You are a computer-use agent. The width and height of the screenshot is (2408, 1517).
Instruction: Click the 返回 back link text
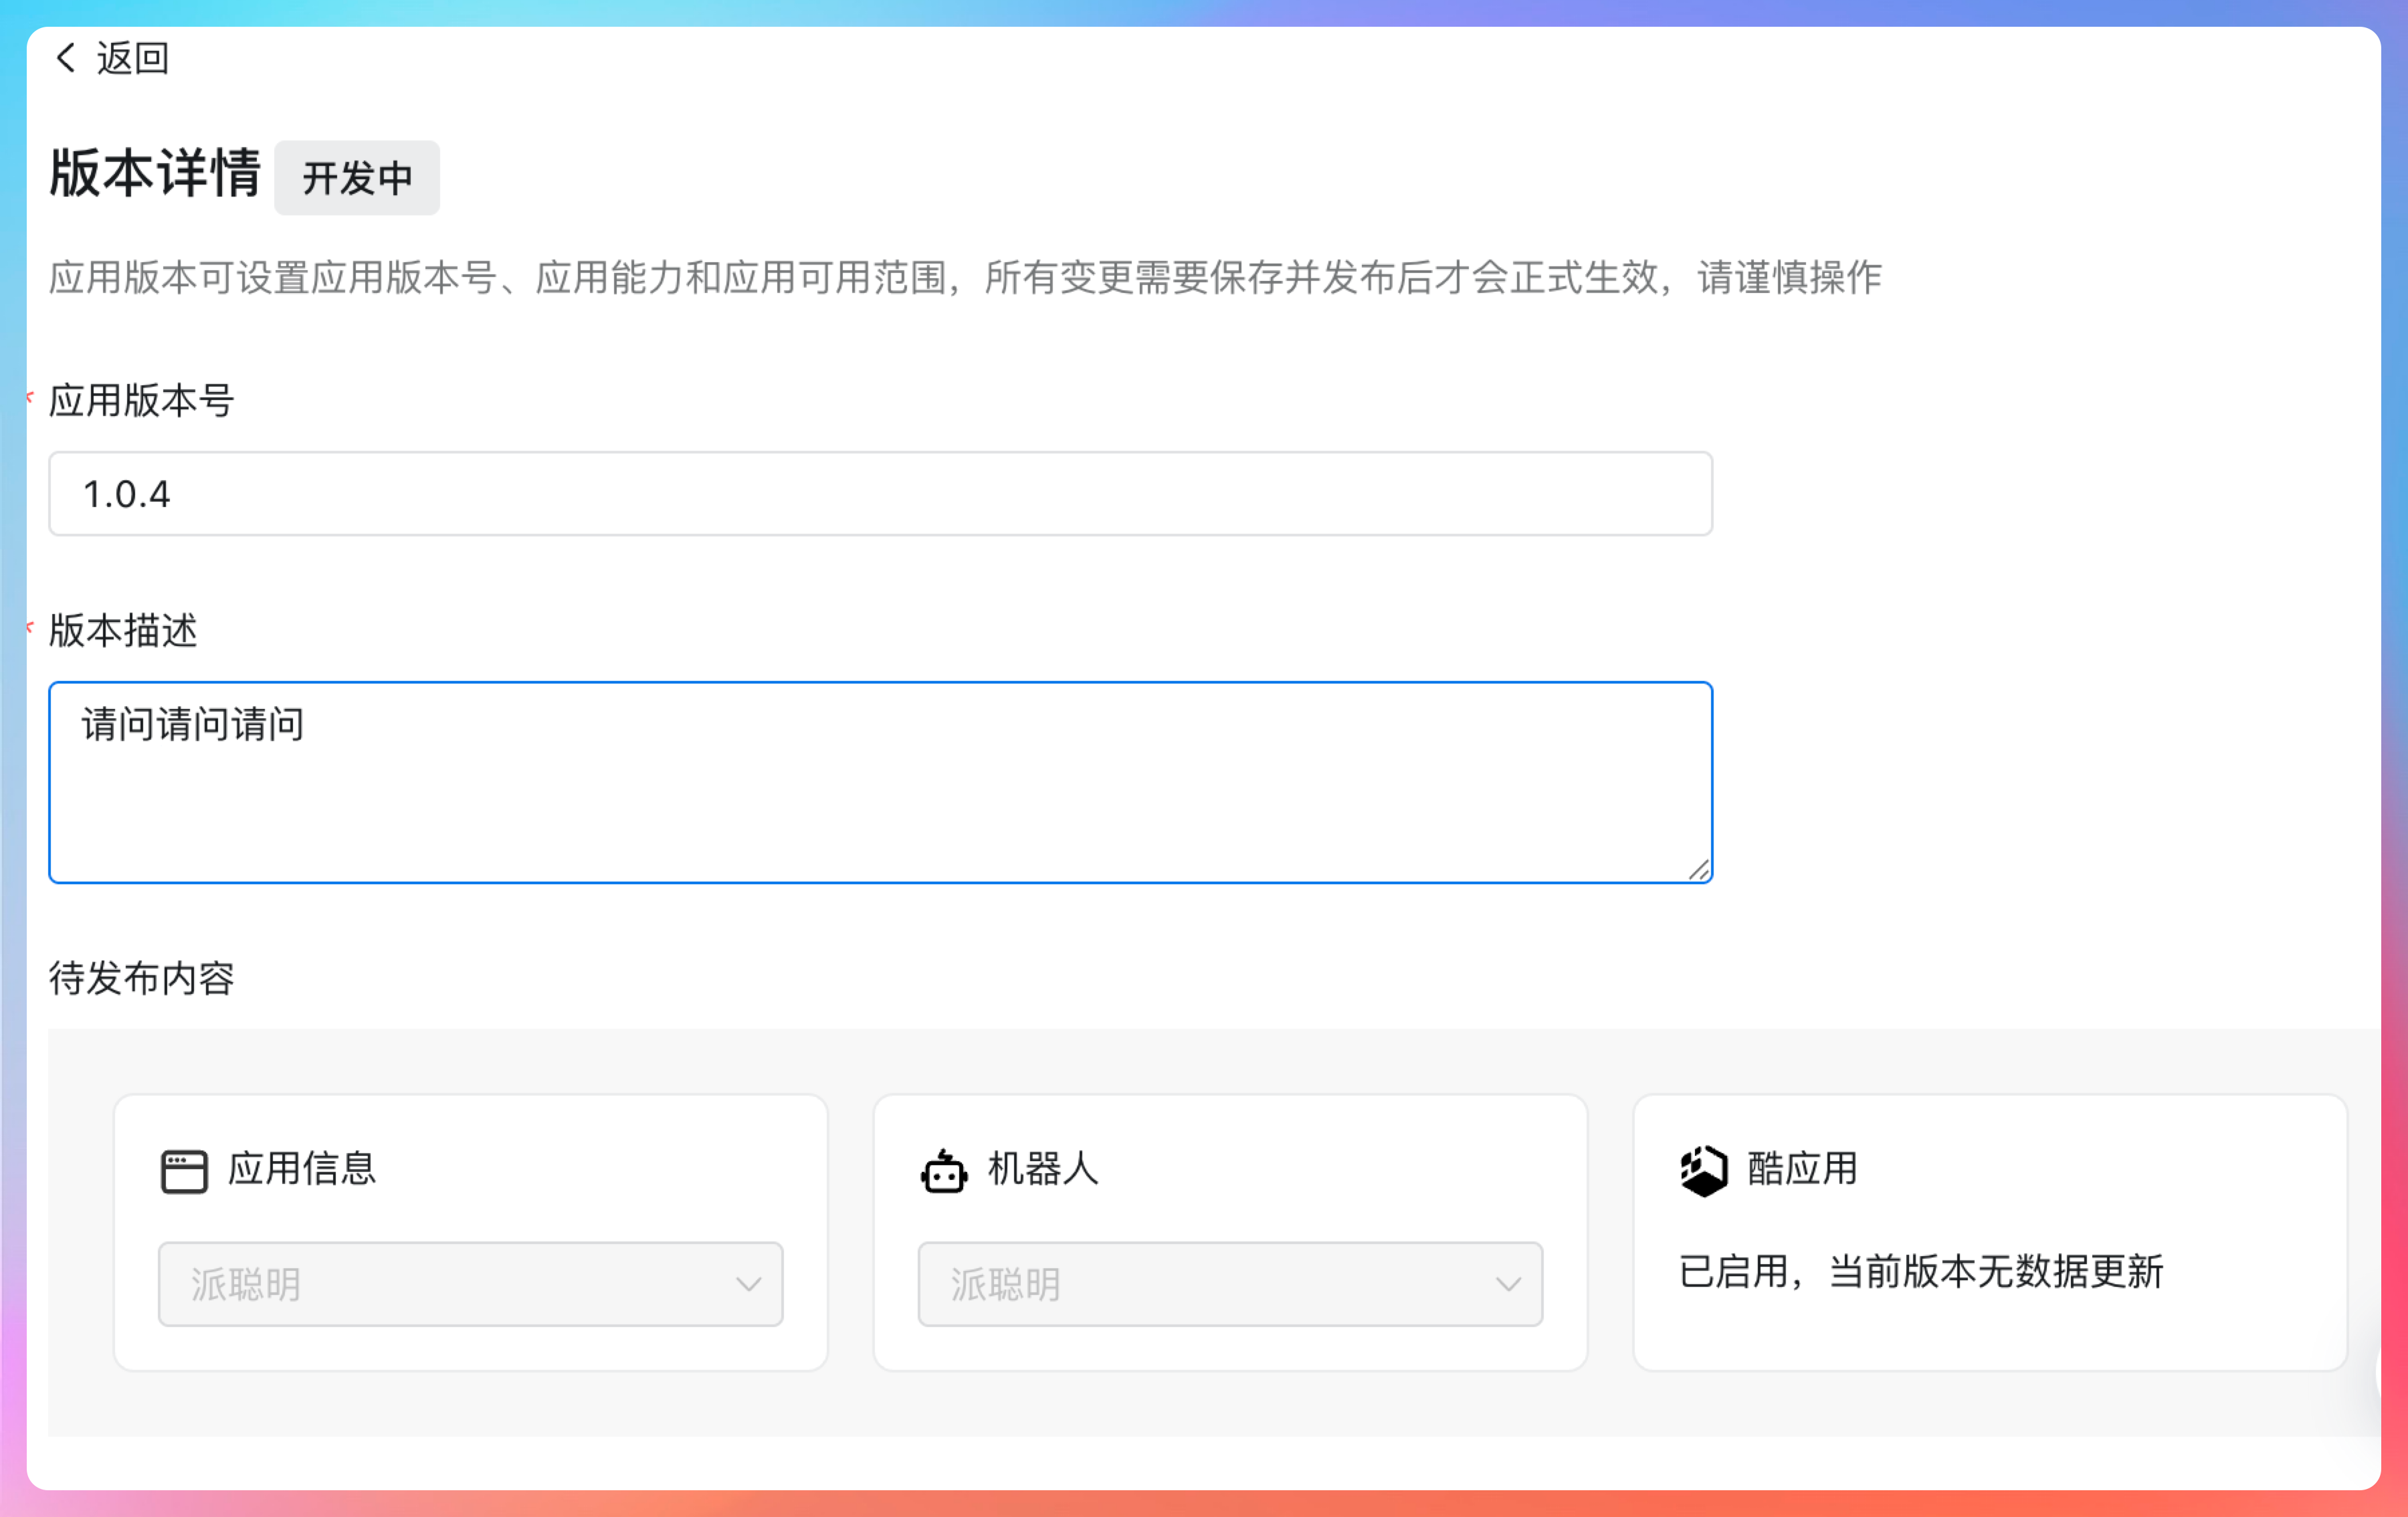132,58
